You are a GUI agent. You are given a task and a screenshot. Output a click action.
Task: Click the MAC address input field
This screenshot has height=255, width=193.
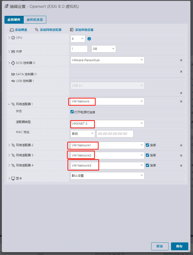pyautogui.click(x=115, y=134)
